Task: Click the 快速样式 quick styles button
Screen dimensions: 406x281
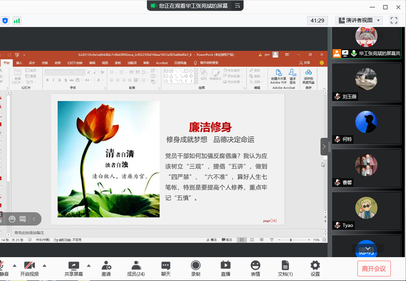Action: pyautogui.click(x=215, y=75)
